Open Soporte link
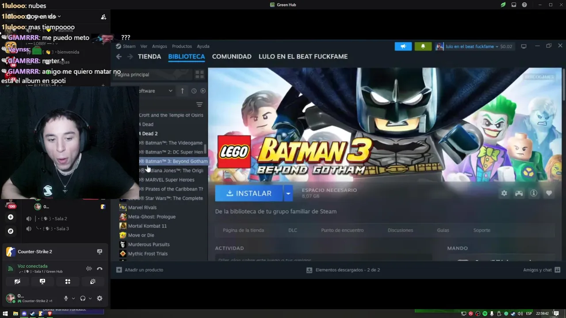566x318 pixels. [x=482, y=230]
